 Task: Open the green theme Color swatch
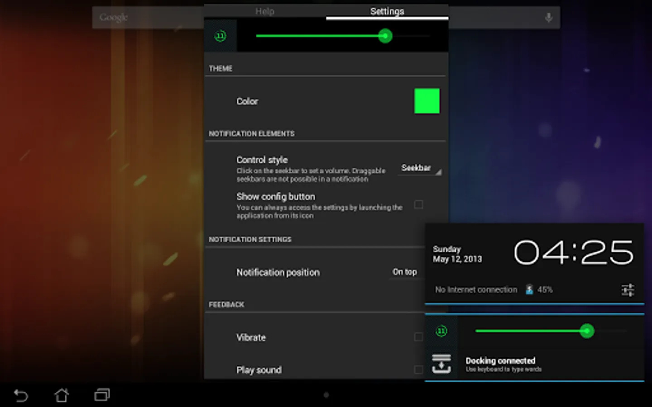(x=427, y=101)
